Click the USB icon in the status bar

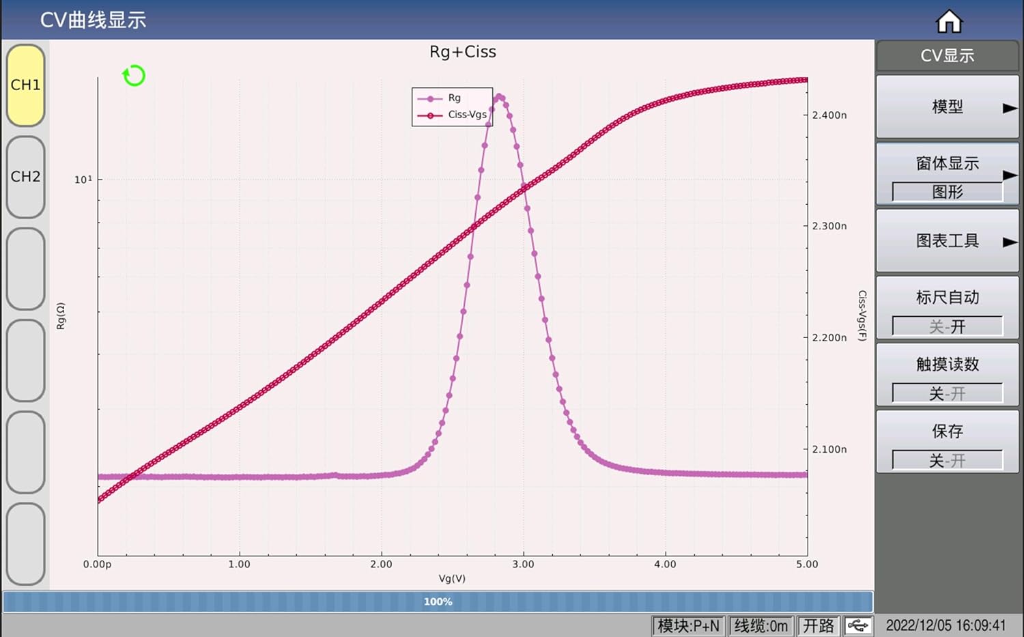[x=858, y=625]
